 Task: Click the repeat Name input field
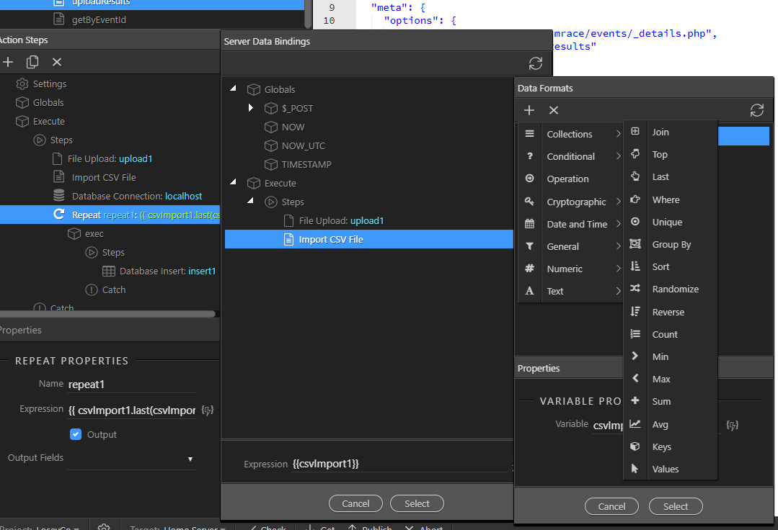pyautogui.click(x=131, y=385)
